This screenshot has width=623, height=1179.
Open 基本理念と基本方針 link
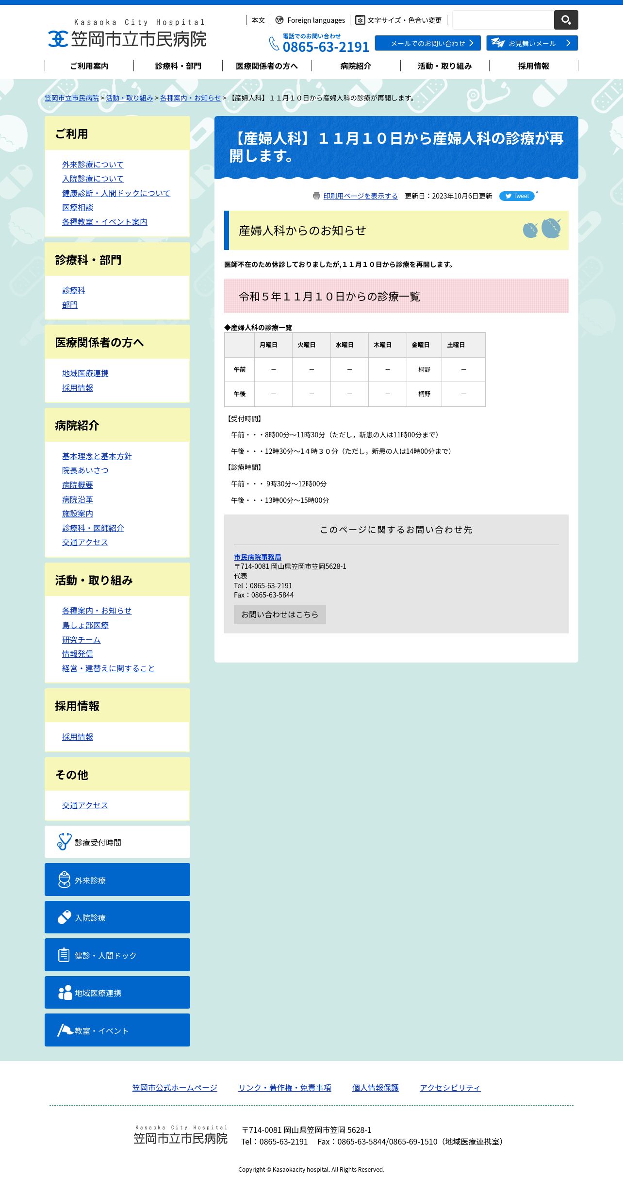coord(97,456)
